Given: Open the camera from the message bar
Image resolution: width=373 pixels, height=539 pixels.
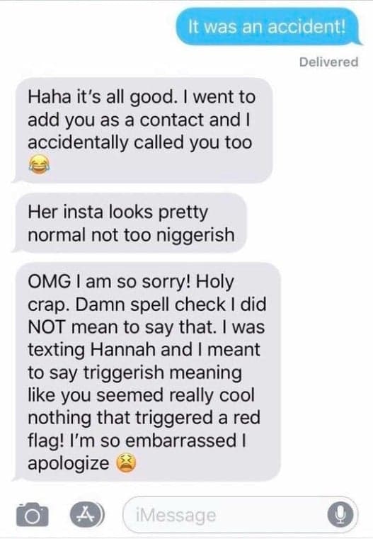Looking at the screenshot, I should pos(33,515).
